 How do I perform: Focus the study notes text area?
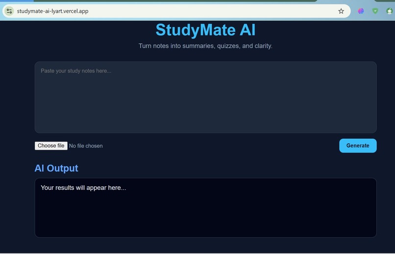click(x=205, y=97)
